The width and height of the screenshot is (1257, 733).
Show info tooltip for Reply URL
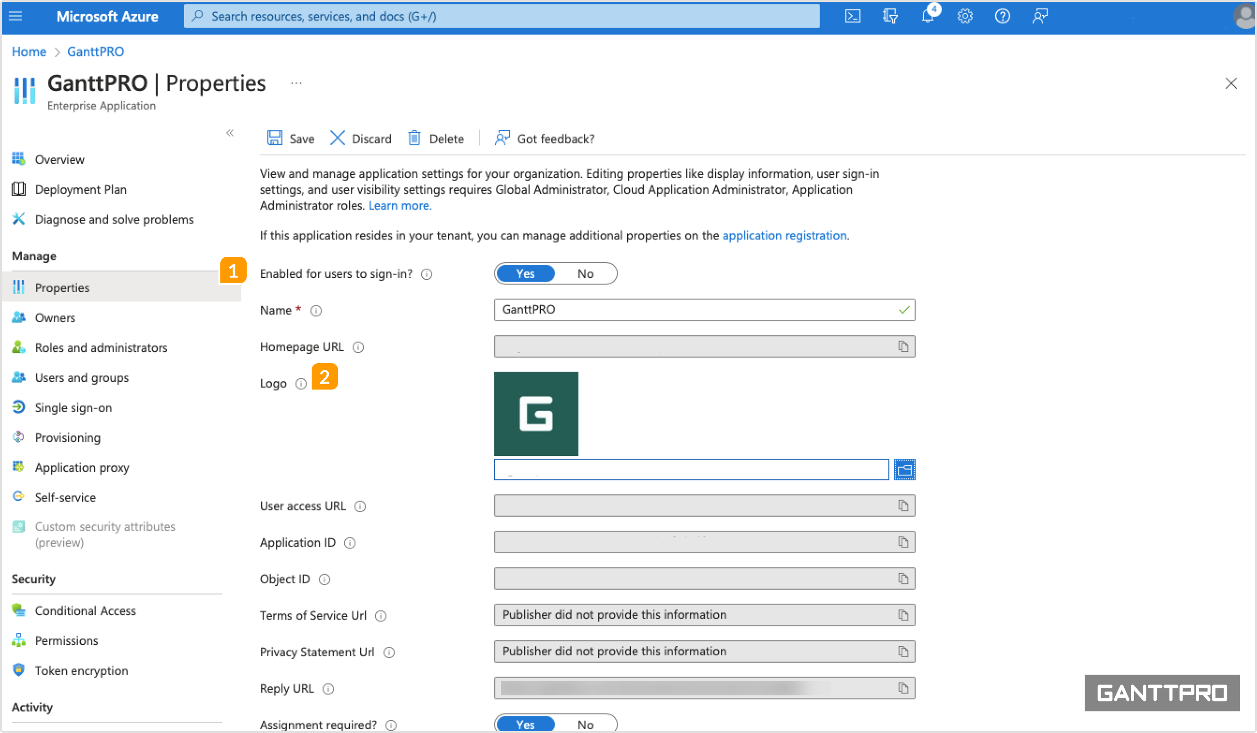click(328, 689)
